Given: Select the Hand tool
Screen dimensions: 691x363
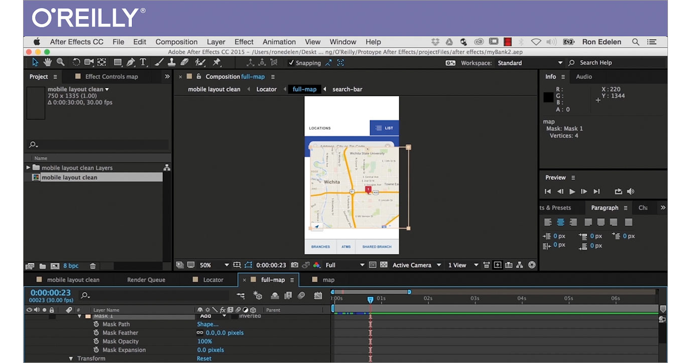Looking at the screenshot, I should tap(48, 62).
